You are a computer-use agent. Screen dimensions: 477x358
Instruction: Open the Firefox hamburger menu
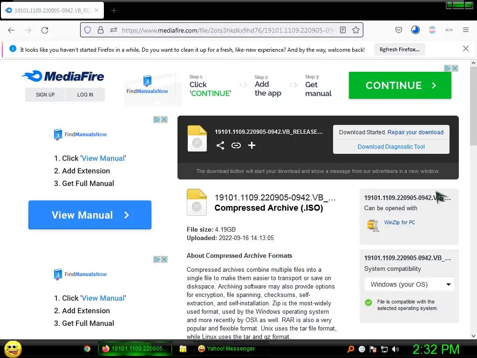click(466, 30)
